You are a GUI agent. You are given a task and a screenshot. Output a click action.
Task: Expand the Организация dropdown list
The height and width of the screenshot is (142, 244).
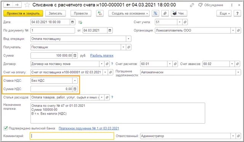point(233,31)
